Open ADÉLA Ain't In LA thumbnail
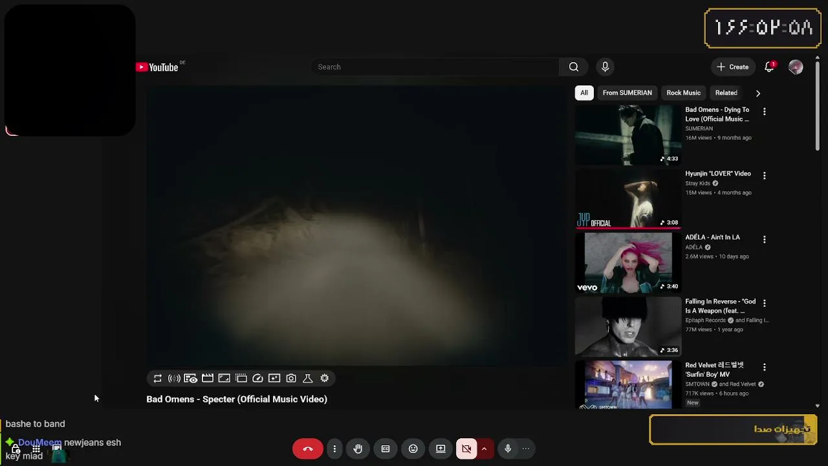 (x=628, y=262)
